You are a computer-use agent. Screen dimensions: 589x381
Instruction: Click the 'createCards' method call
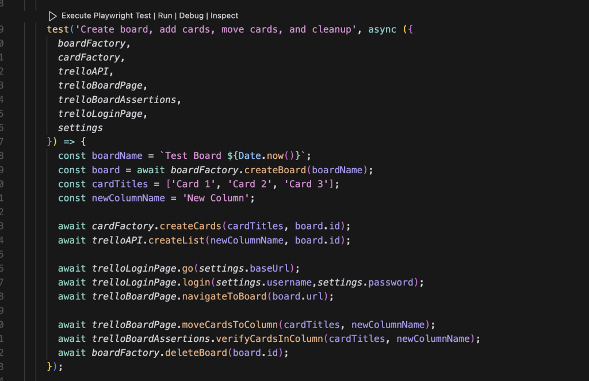click(x=190, y=226)
